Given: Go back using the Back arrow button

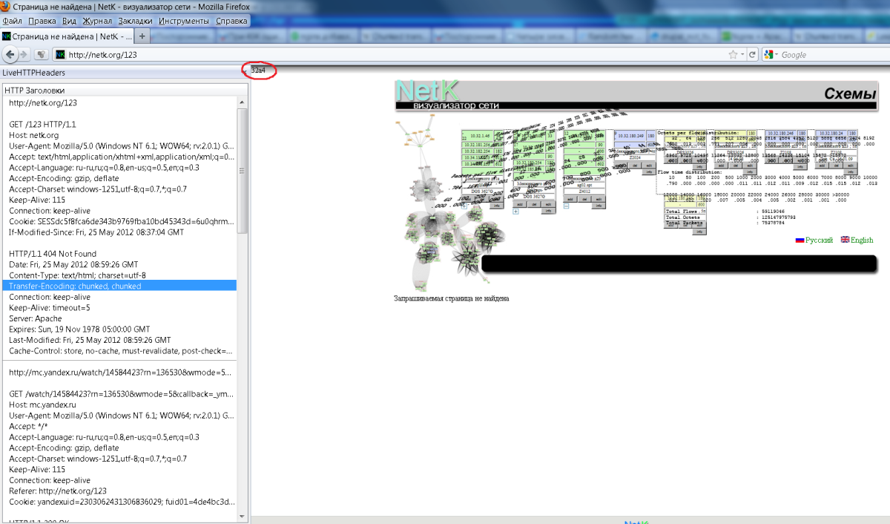Looking at the screenshot, I should tap(10, 54).
